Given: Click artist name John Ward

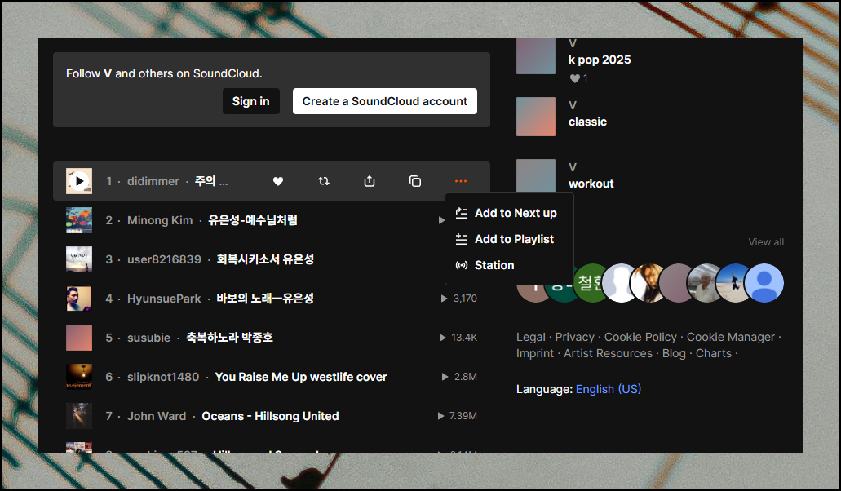Looking at the screenshot, I should point(157,416).
